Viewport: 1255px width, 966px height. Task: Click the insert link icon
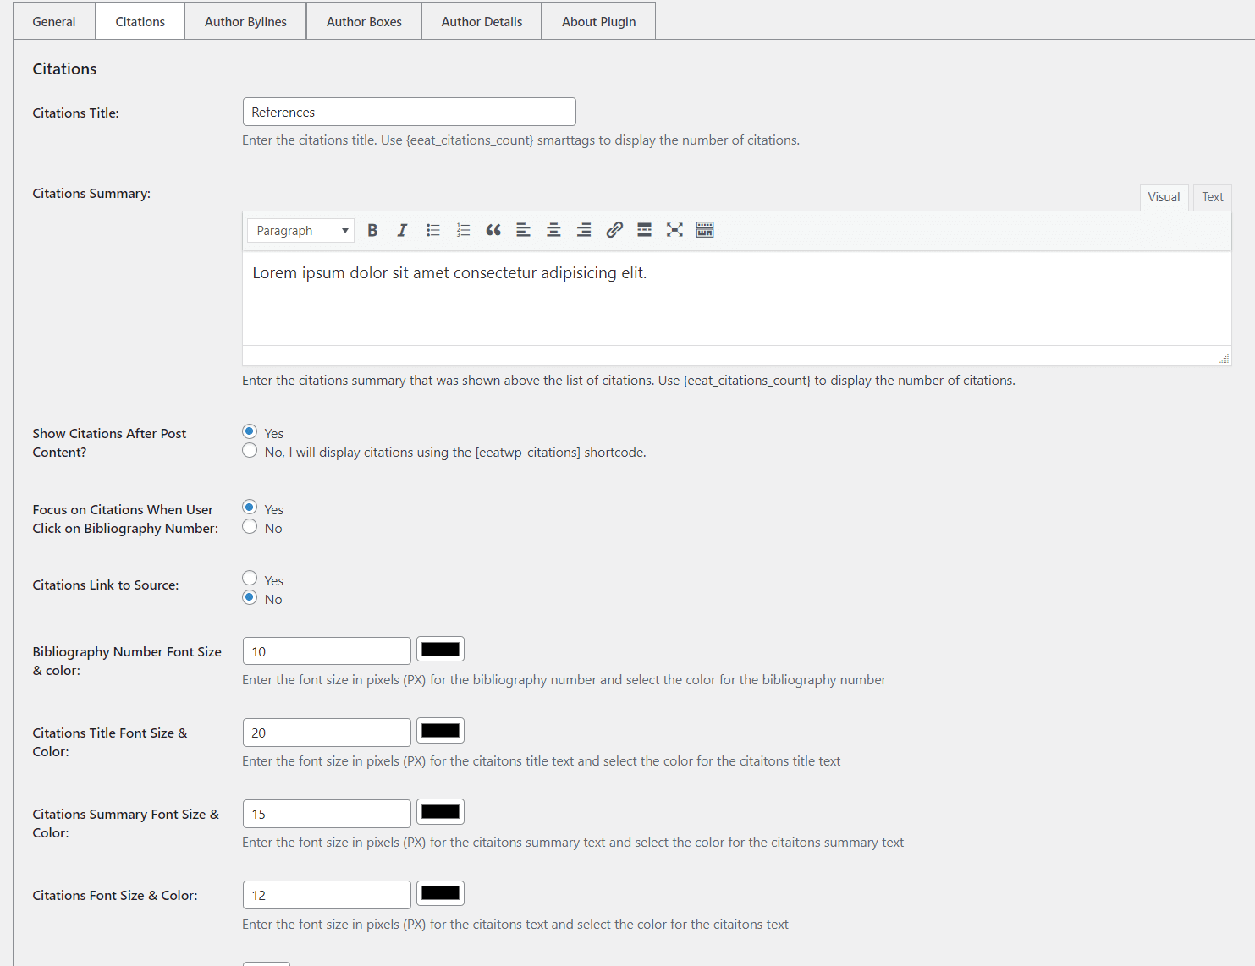coord(614,230)
